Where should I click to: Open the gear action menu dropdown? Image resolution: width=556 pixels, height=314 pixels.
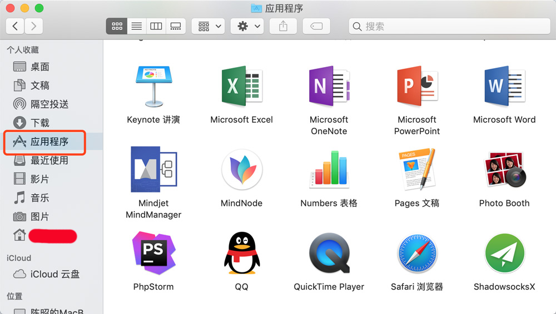[247, 26]
